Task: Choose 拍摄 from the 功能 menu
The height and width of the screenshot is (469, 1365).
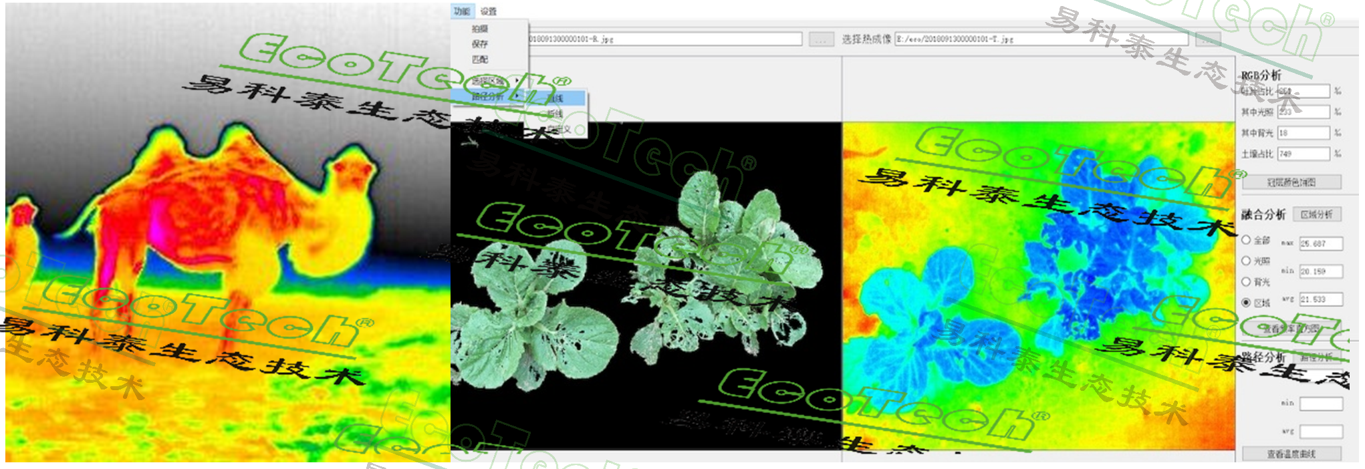Action: 480,29
